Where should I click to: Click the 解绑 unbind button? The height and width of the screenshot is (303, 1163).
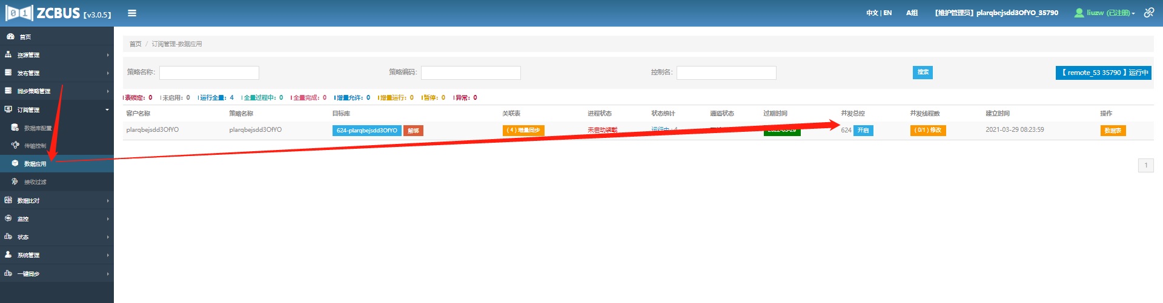click(x=414, y=131)
